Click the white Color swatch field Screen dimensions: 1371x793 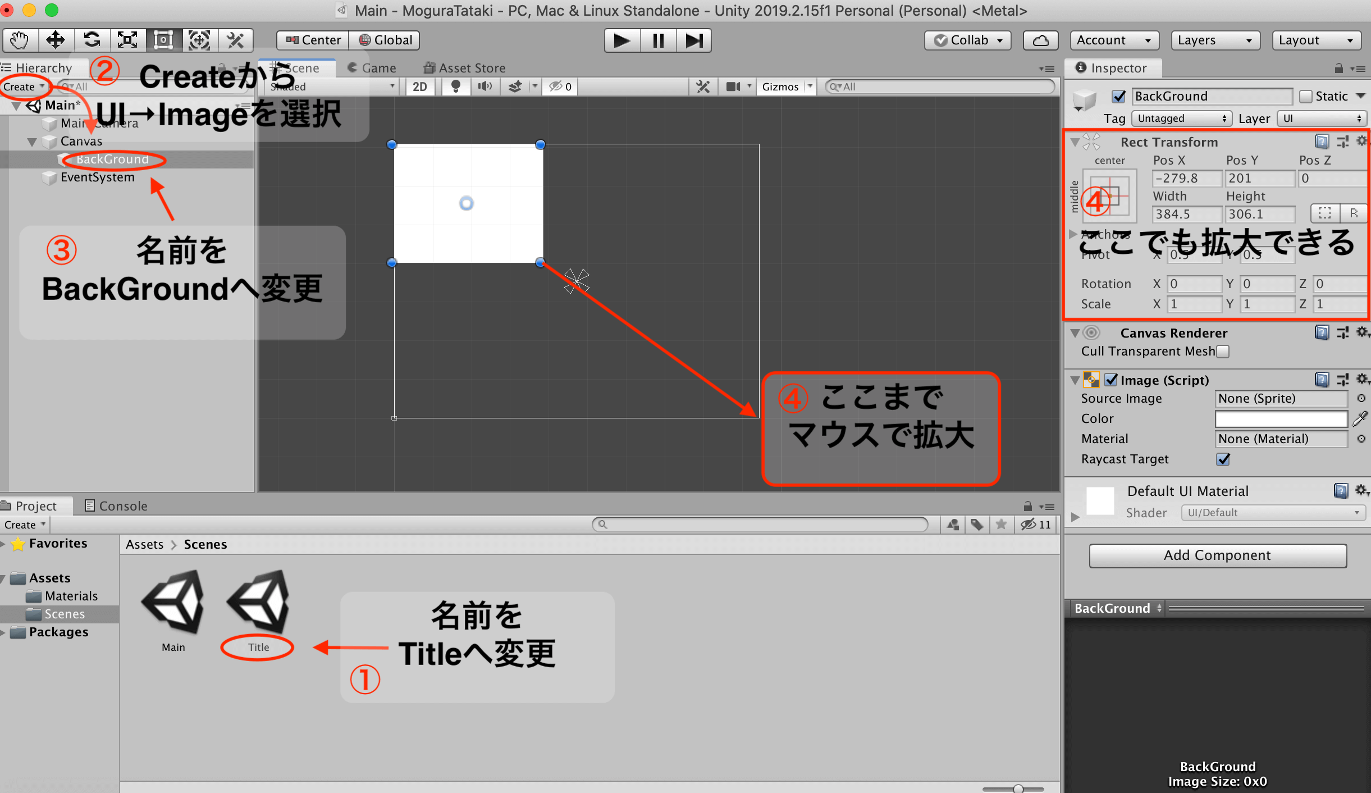point(1281,419)
